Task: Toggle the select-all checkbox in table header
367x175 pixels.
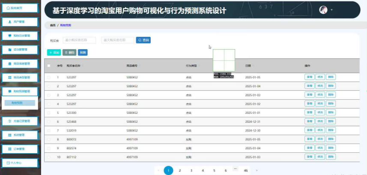Action: coord(49,66)
